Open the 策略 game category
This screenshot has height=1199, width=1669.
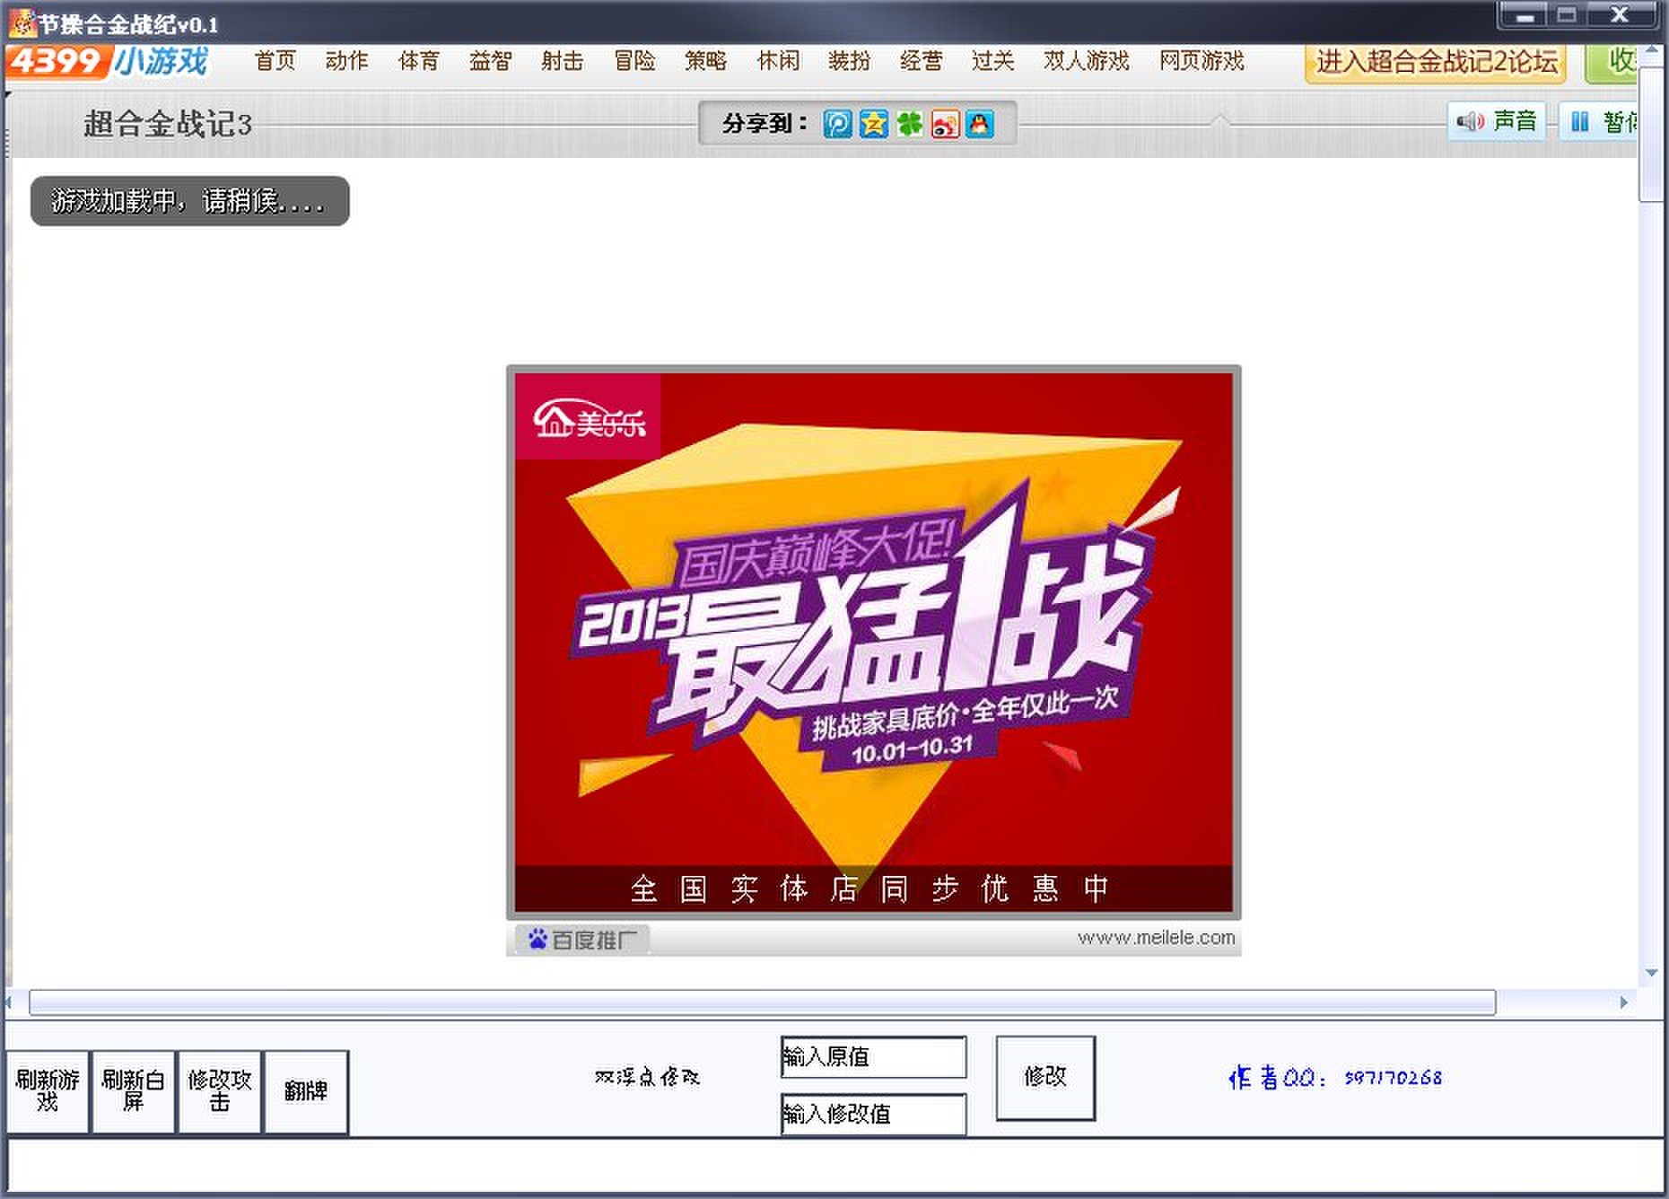(x=706, y=61)
